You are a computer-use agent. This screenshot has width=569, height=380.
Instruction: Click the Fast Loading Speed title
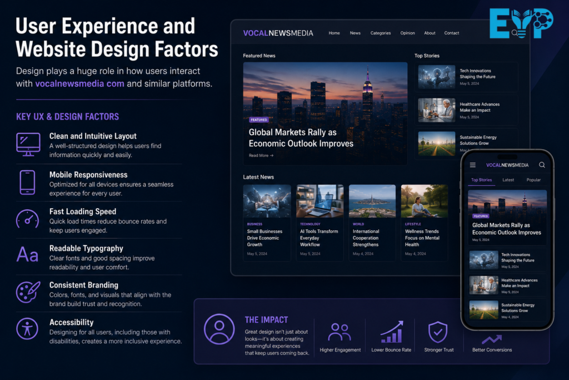[x=83, y=211]
